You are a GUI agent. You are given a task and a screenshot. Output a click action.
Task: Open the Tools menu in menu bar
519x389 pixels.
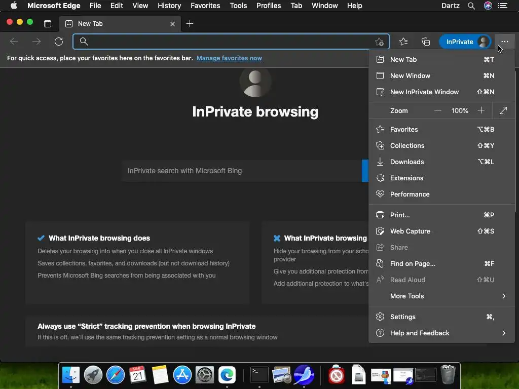pyautogui.click(x=238, y=6)
